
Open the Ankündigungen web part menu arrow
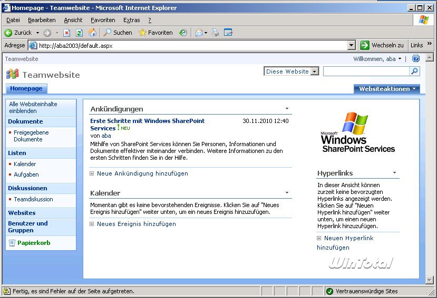pyautogui.click(x=287, y=109)
